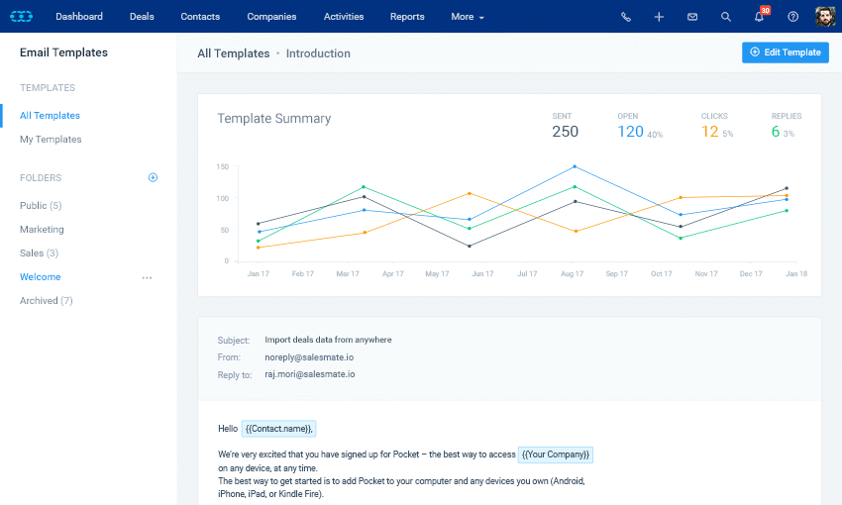Click the Jan 17 axis label
The image size is (842, 505).
(x=259, y=273)
